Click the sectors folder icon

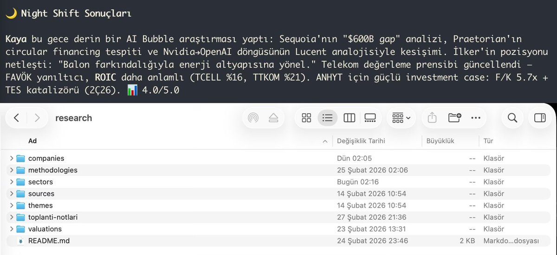(x=20, y=182)
